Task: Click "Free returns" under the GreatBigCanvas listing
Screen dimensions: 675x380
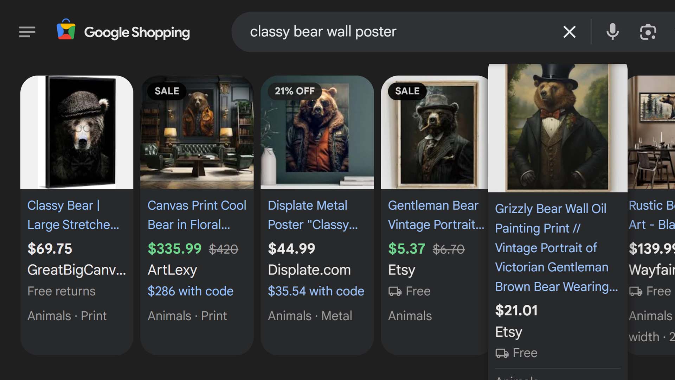Action: point(61,291)
